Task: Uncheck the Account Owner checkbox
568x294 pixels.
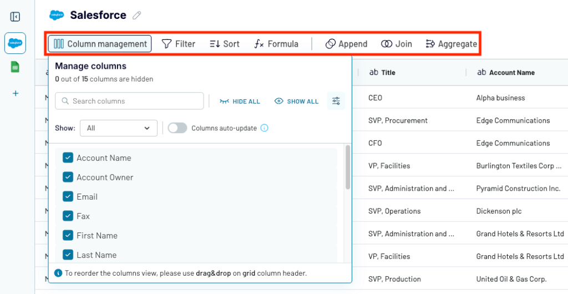Action: 68,177
